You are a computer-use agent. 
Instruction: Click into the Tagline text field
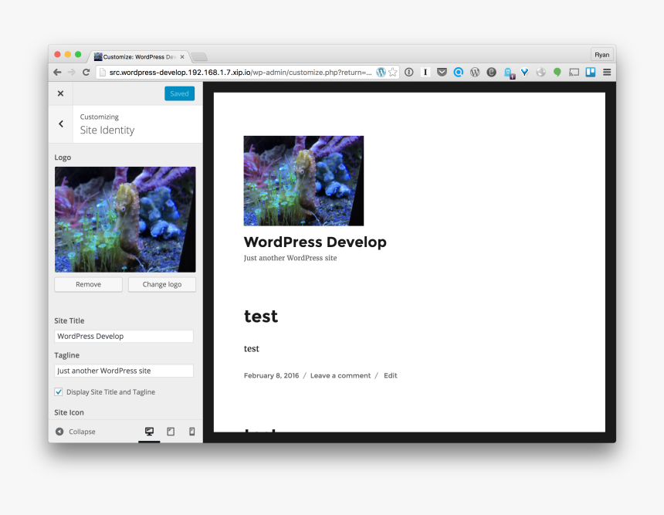124,371
